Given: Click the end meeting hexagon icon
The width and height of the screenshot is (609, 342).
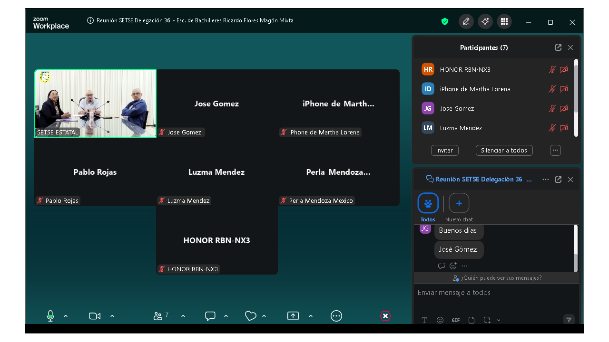Looking at the screenshot, I should tap(385, 316).
